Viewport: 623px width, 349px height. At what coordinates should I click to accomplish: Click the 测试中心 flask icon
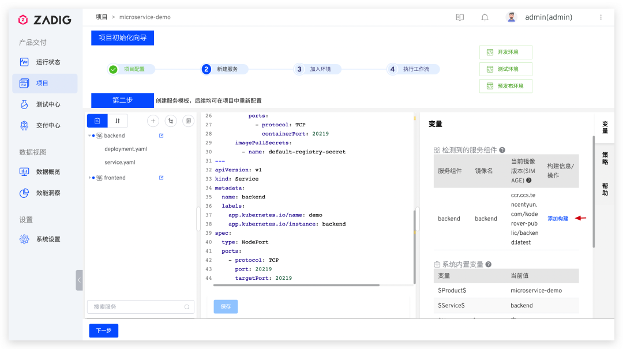tap(24, 104)
